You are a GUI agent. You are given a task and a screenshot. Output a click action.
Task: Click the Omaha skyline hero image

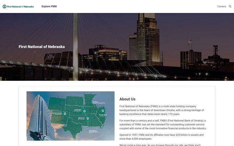point(117,47)
